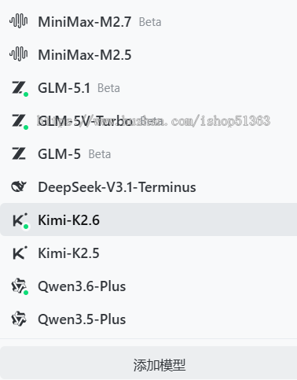Viewport: 297px width, 380px height.
Task: Click the MiniMax-M2.5 waveform icon
Action: [19, 54]
